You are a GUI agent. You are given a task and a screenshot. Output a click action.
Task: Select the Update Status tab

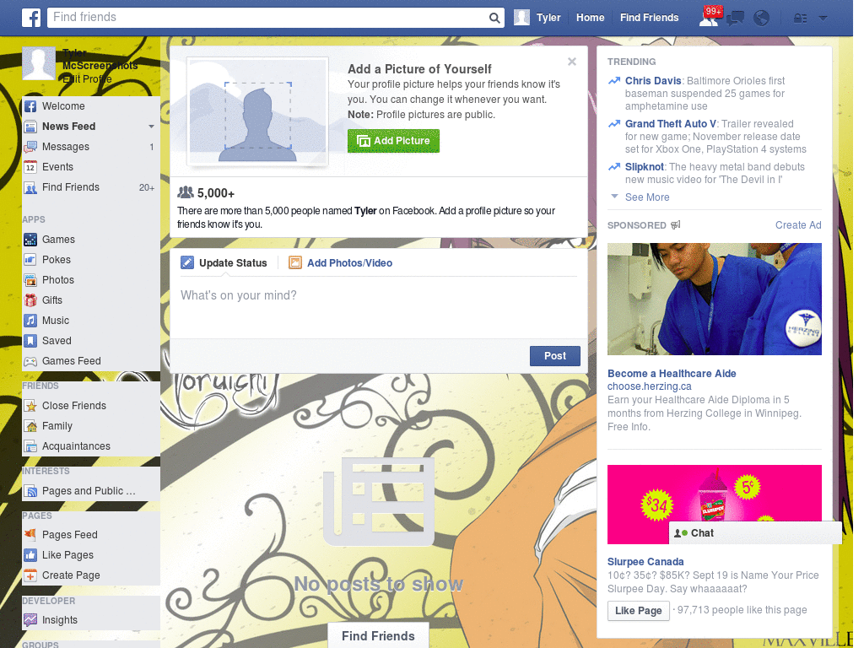click(224, 263)
